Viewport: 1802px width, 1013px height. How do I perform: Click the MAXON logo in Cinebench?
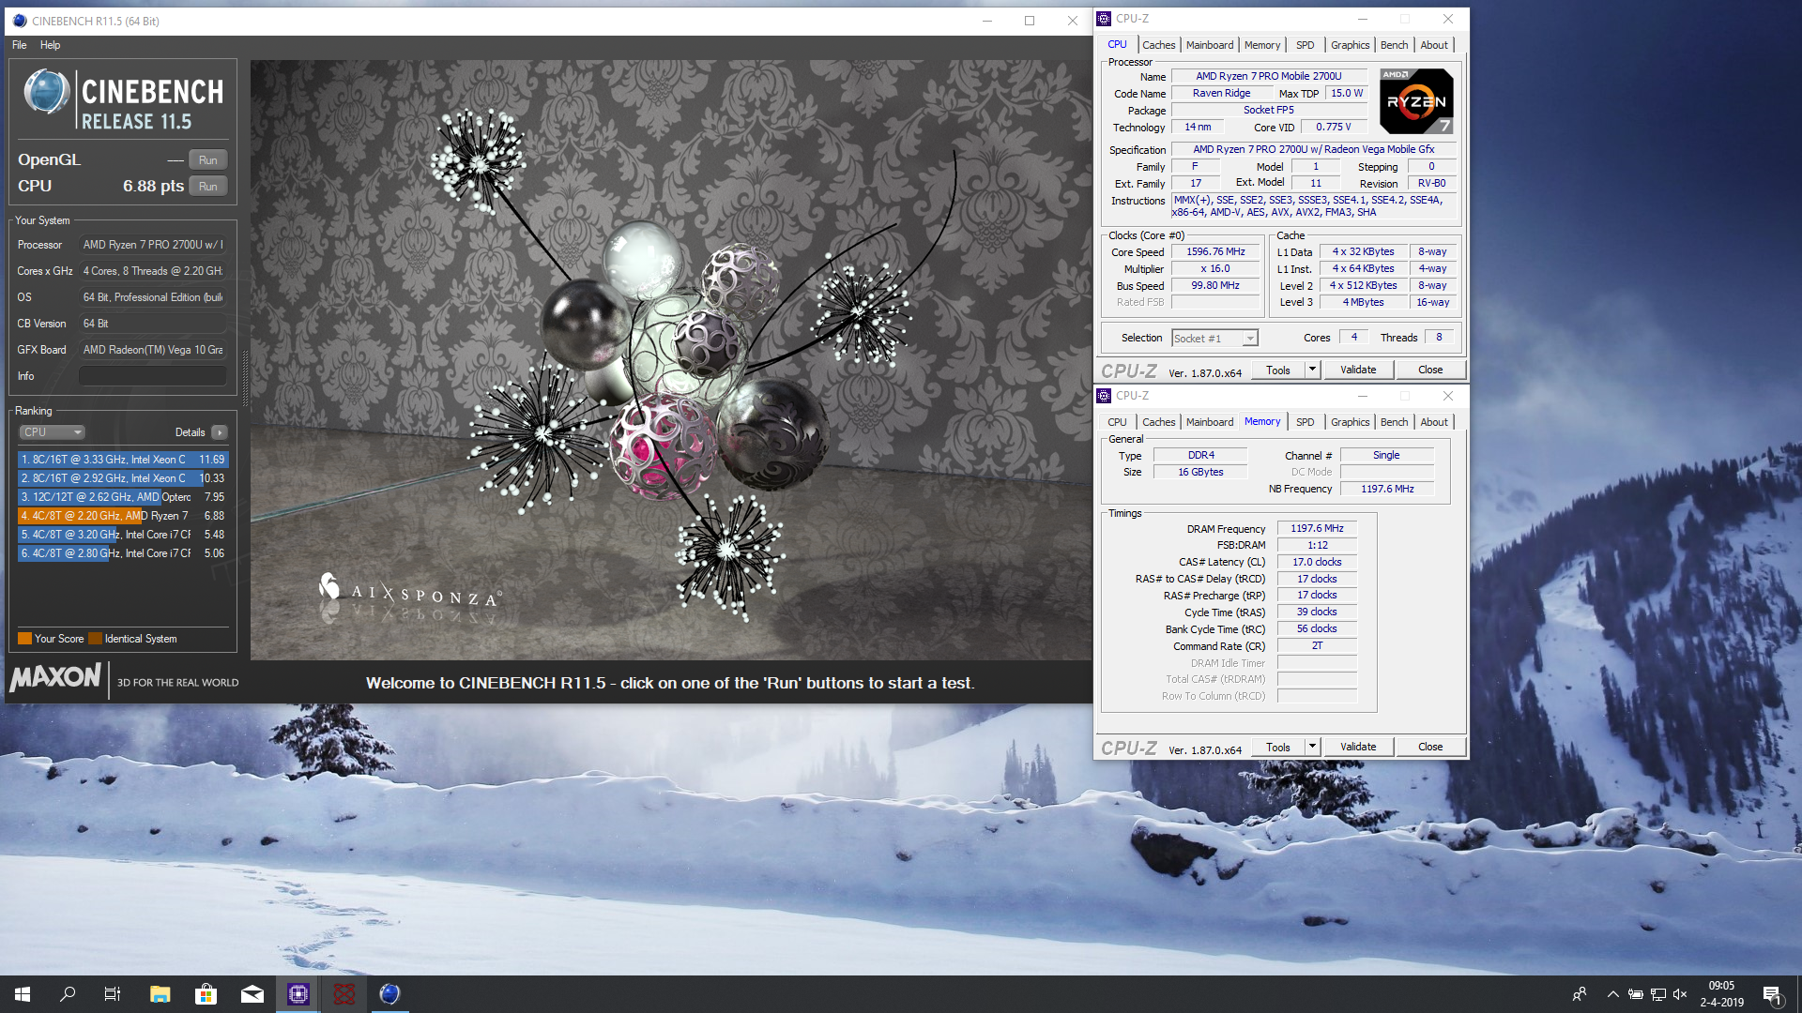coord(55,677)
